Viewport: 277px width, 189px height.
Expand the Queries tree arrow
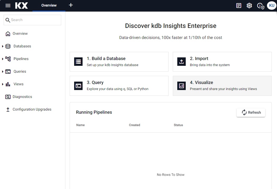pyautogui.click(x=3, y=72)
